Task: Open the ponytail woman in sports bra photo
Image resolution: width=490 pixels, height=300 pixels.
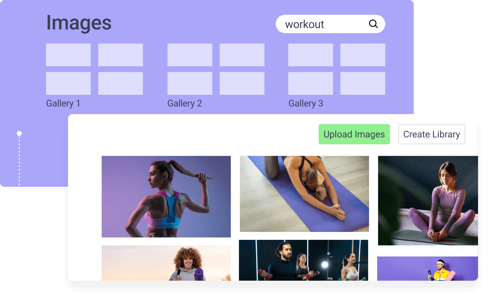Action: point(166,197)
